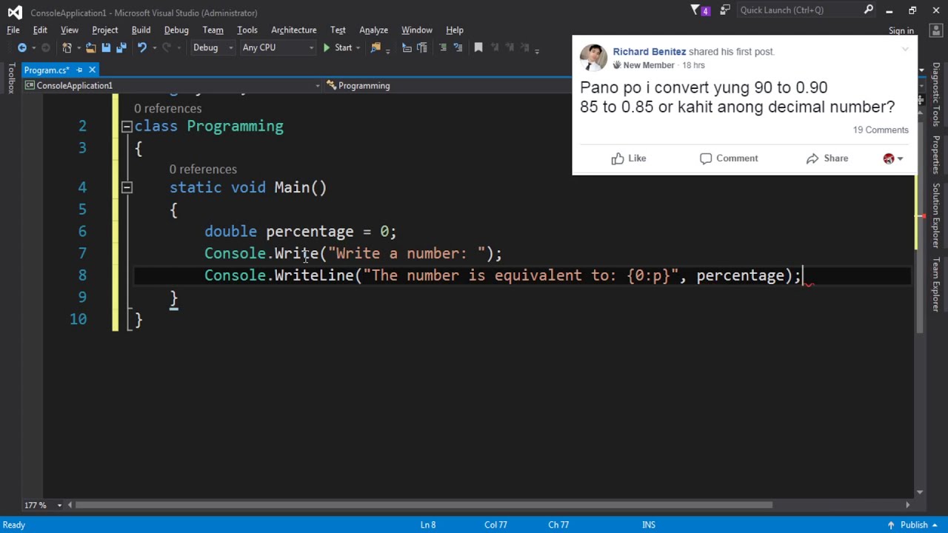Open the reaction avatar dropdown on the post
The width and height of the screenshot is (948, 533).
coord(893,158)
